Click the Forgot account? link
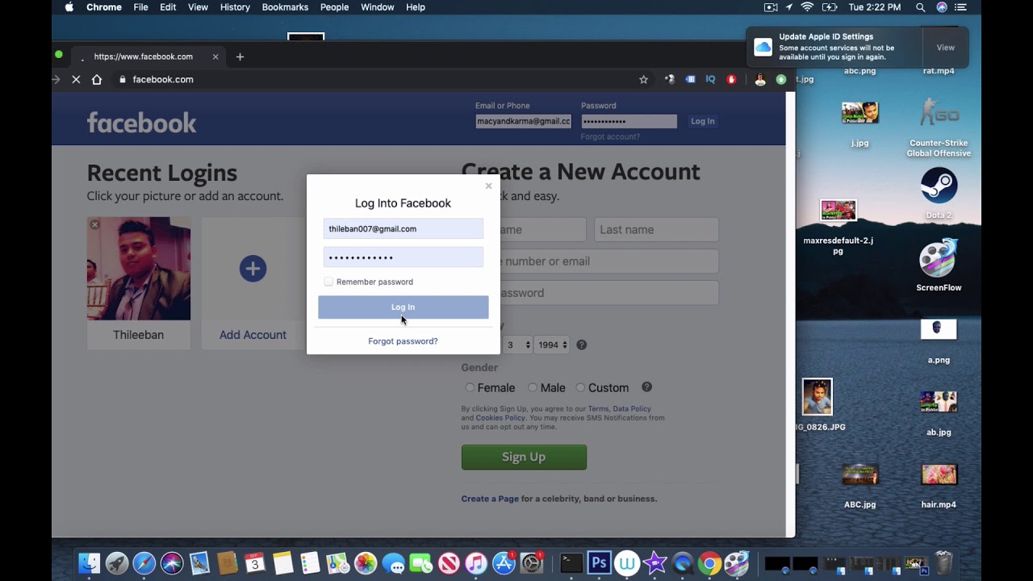This screenshot has width=1033, height=581. 610,137
